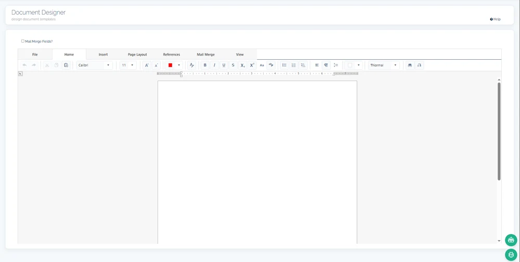Show paragraph marks with pilcrow icon
The image size is (520, 262).
326,65
